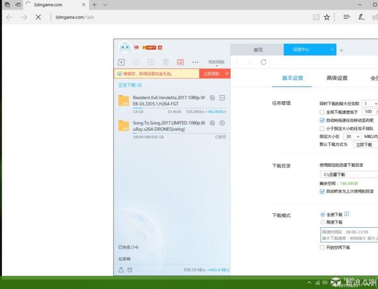Click the trash delete toolbar icon
This screenshot has width=378, height=289.
pyautogui.click(x=166, y=62)
